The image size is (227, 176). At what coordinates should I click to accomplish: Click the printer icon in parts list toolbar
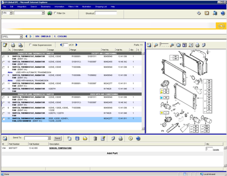point(13,45)
